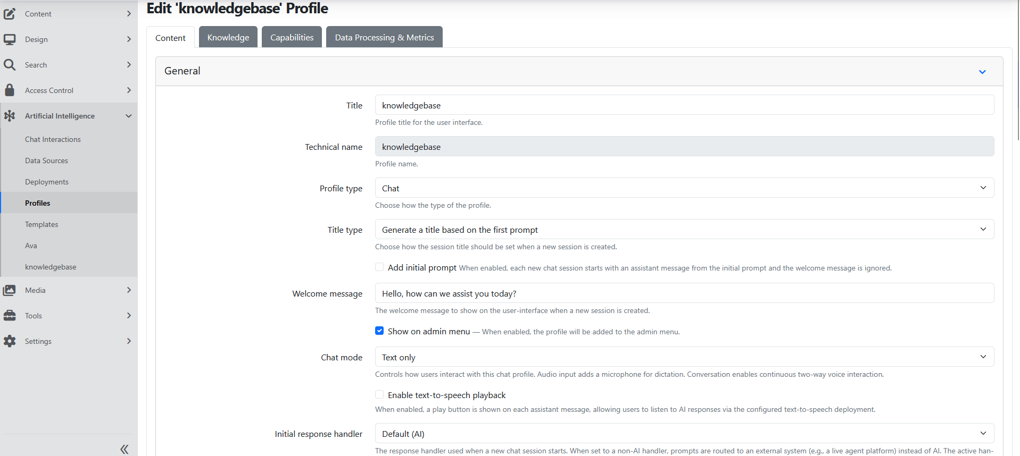
Task: Click the Title input field
Action: pyautogui.click(x=684, y=105)
